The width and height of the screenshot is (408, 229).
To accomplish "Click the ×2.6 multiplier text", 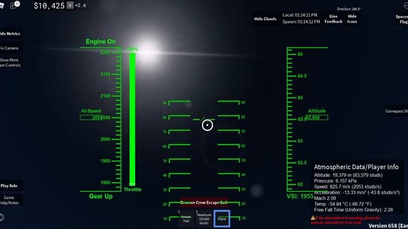I will tap(80, 5).
